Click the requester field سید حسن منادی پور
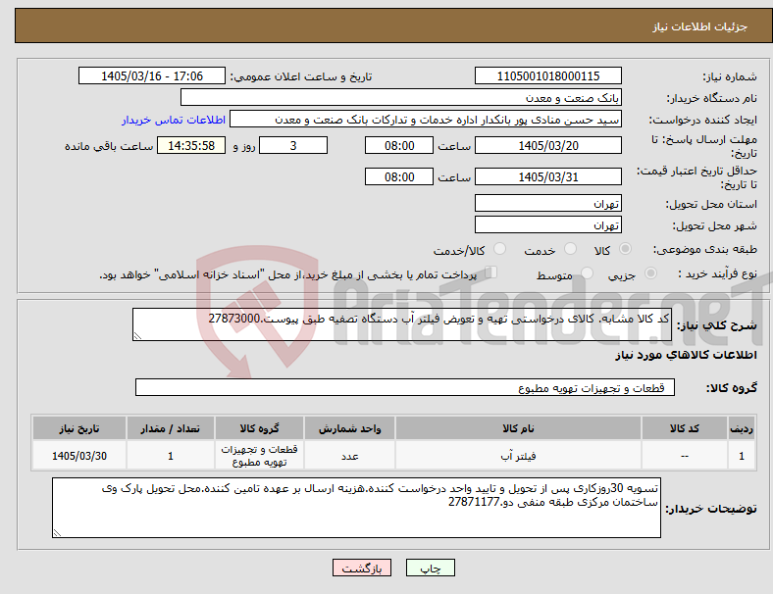 click(426, 120)
